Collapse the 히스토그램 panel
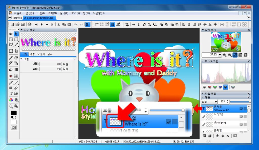The image size is (259, 150). (x=203, y=61)
